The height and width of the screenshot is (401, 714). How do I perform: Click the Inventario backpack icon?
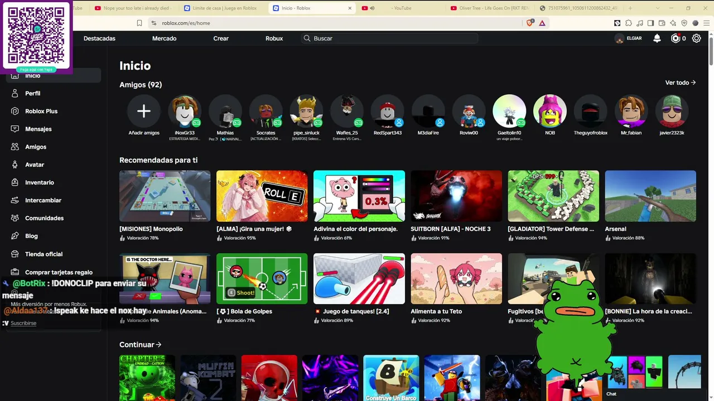(x=15, y=182)
